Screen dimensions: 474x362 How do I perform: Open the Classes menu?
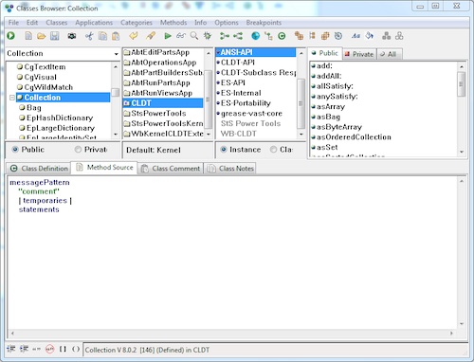(57, 23)
